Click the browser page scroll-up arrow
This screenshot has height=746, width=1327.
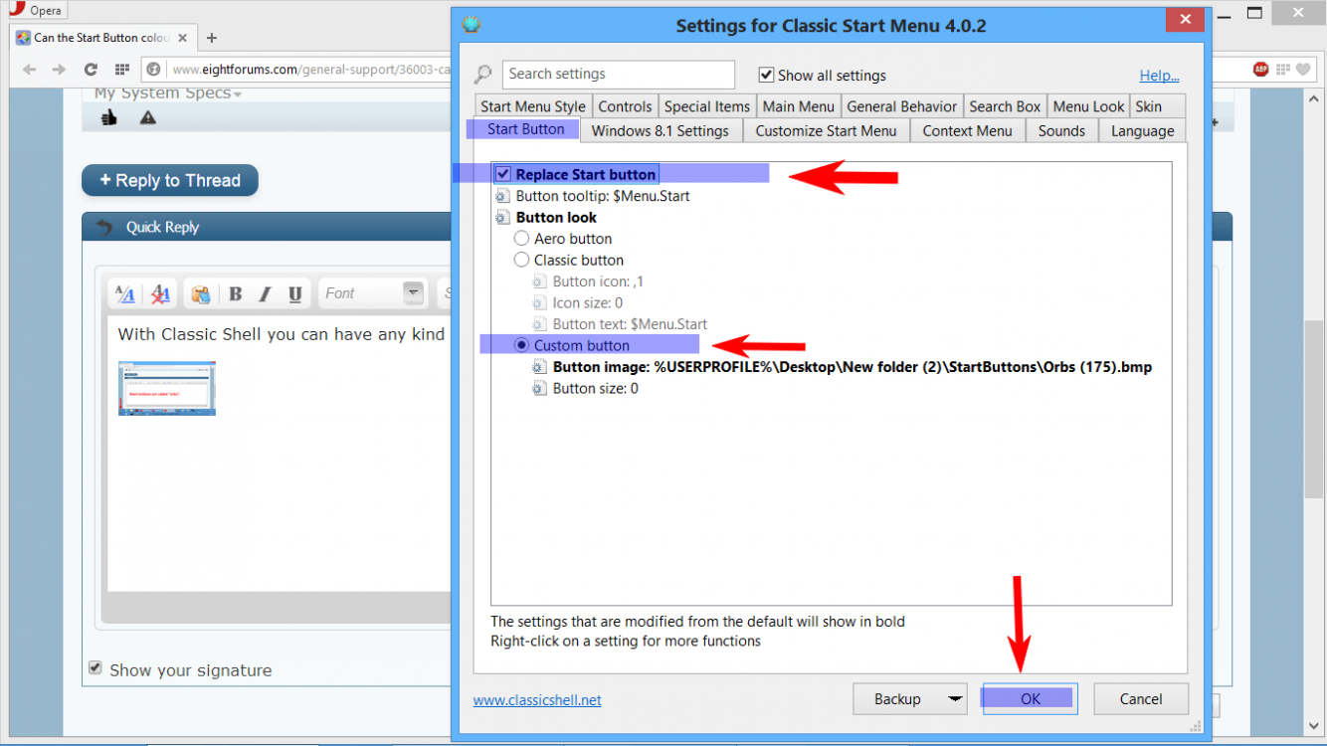[1315, 97]
